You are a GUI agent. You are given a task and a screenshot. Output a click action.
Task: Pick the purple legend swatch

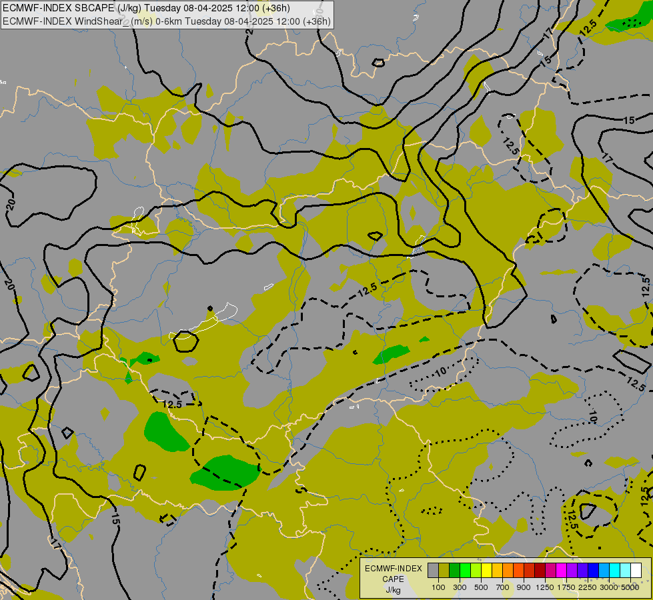click(x=572, y=571)
